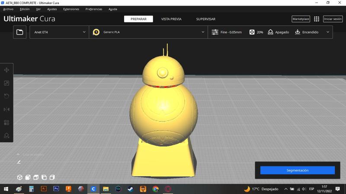
Task: Click the print profile sliders icon
Action: coord(215,32)
